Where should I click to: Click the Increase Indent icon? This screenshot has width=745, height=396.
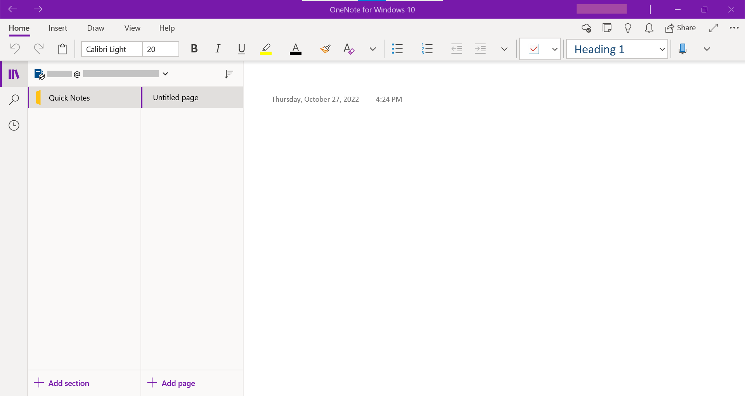click(480, 49)
